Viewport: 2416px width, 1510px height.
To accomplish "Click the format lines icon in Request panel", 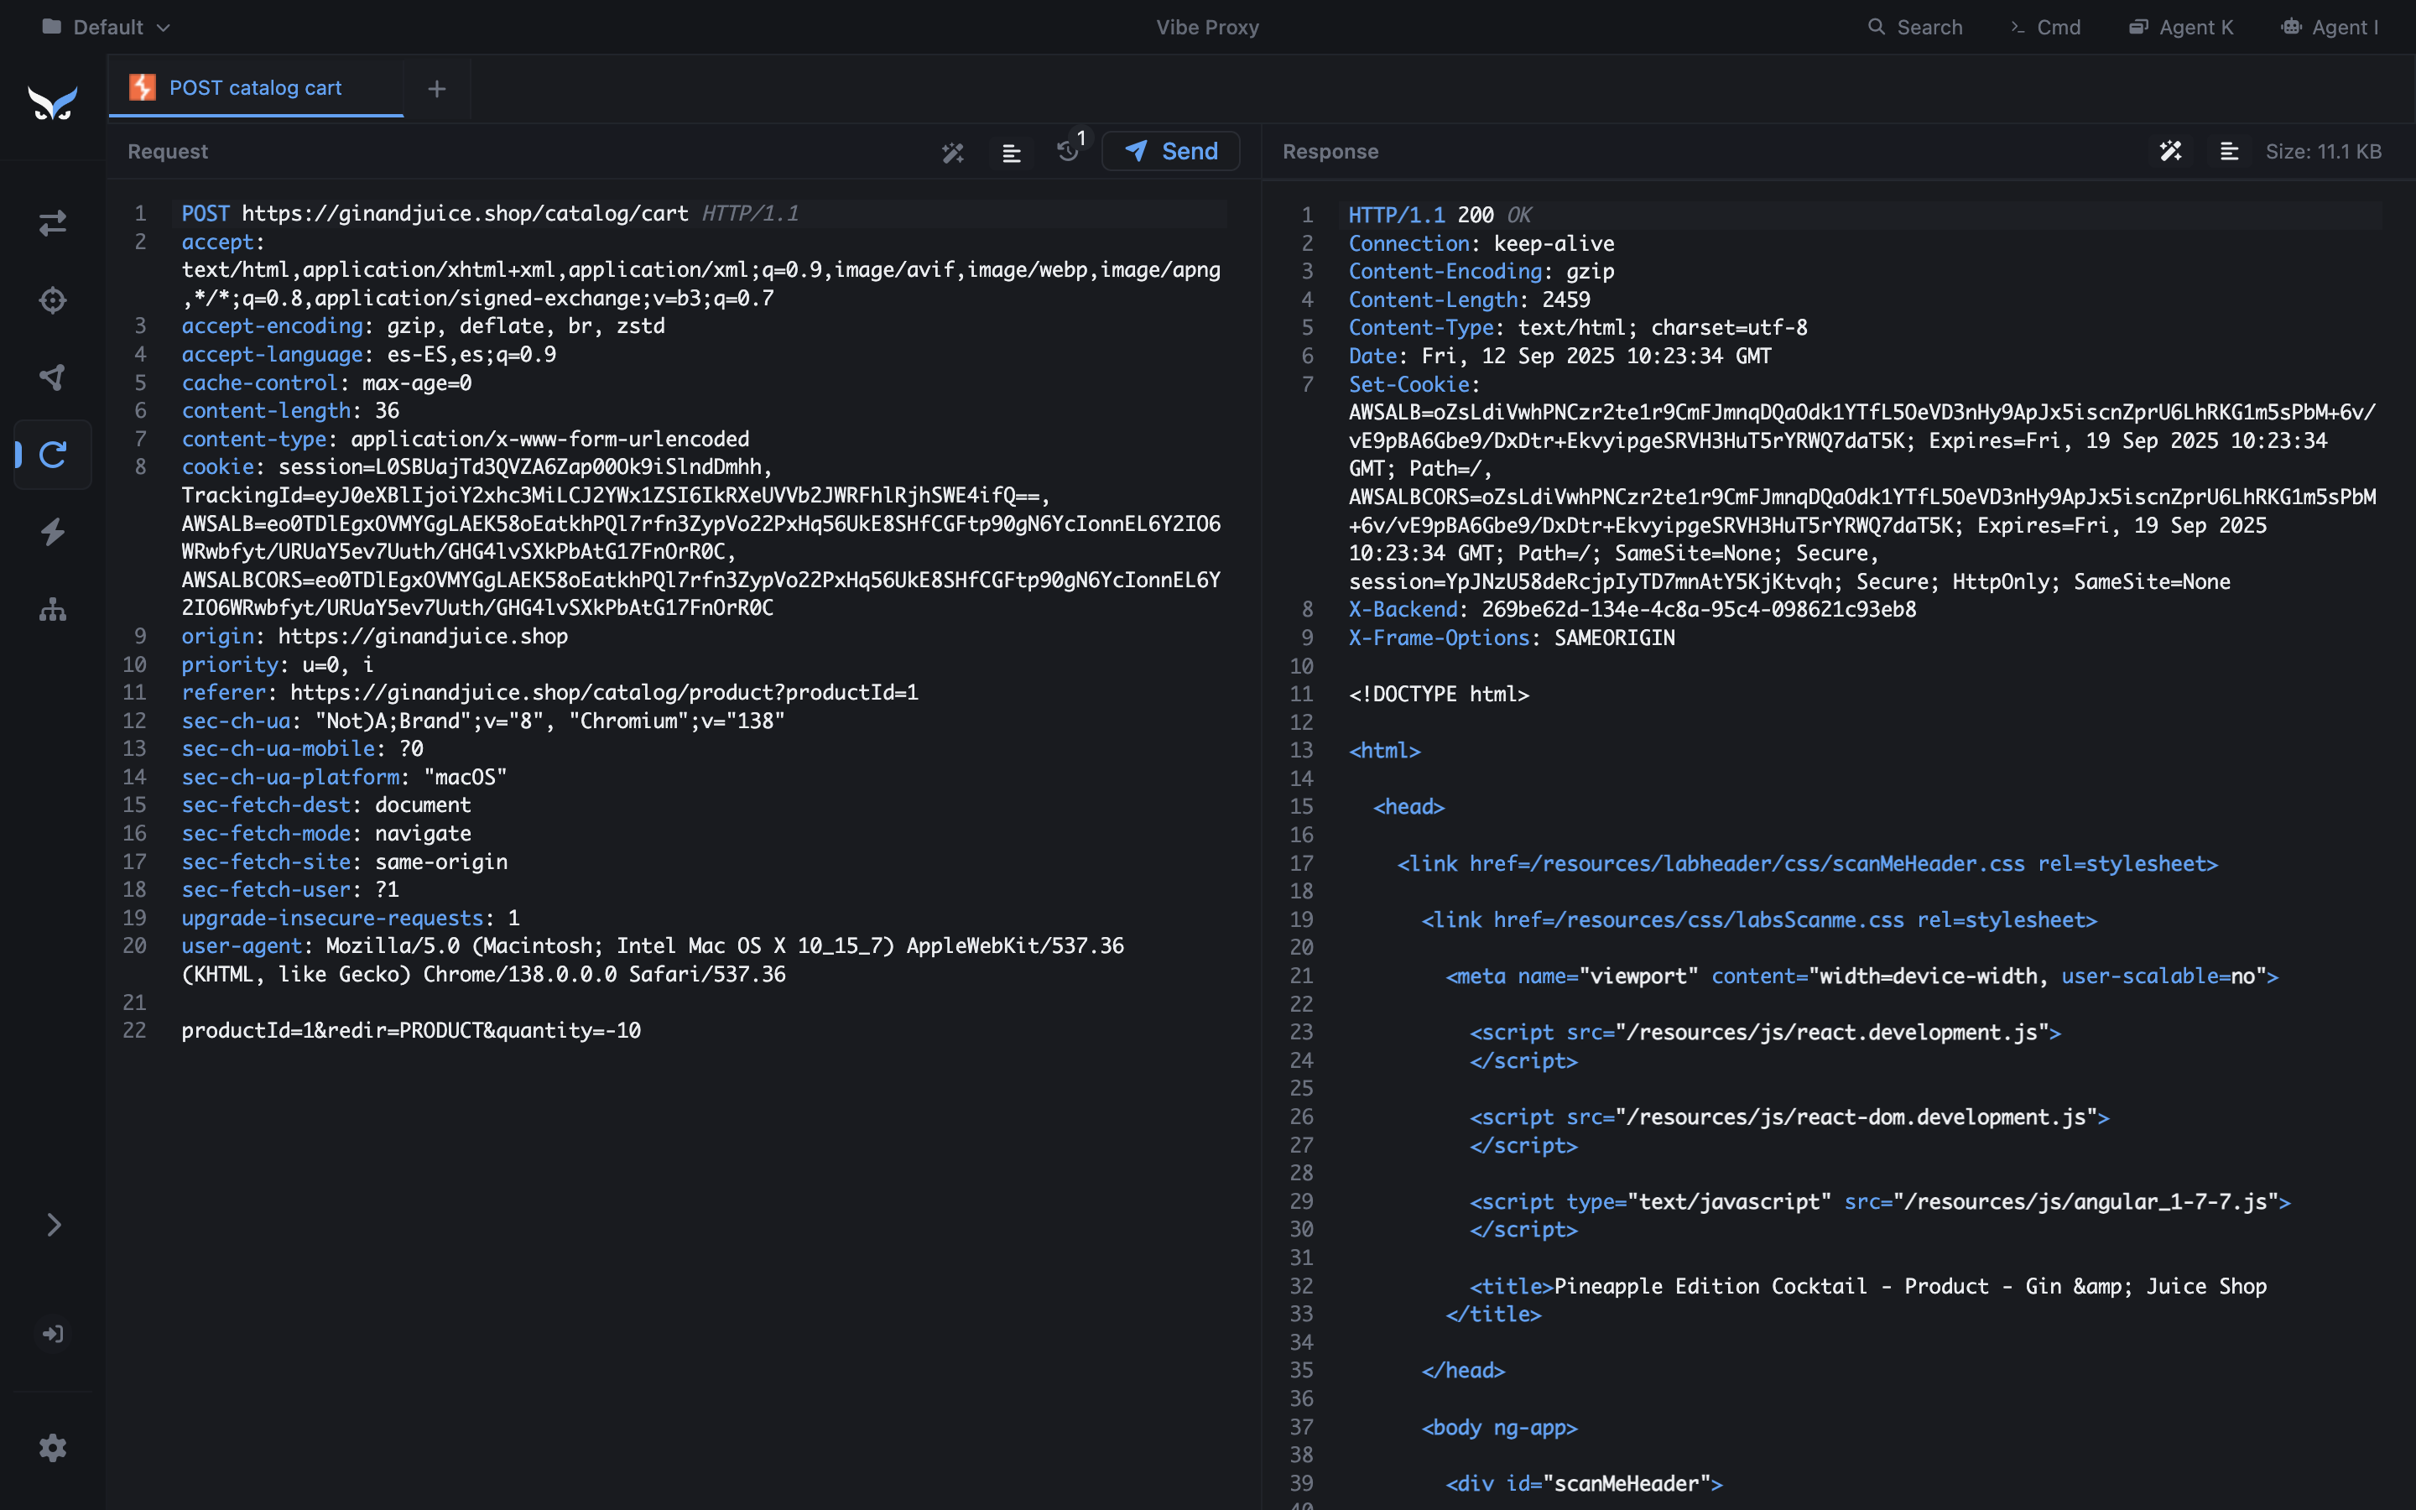I will pyautogui.click(x=1012, y=152).
